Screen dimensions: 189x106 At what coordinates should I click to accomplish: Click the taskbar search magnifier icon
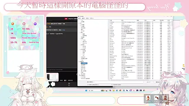(x=89, y=90)
